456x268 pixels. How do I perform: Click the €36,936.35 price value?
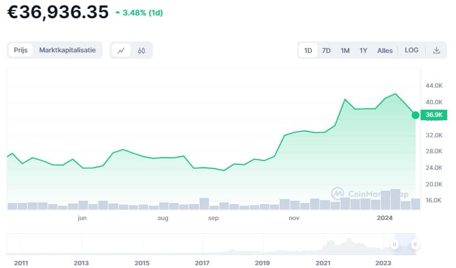pos(58,12)
